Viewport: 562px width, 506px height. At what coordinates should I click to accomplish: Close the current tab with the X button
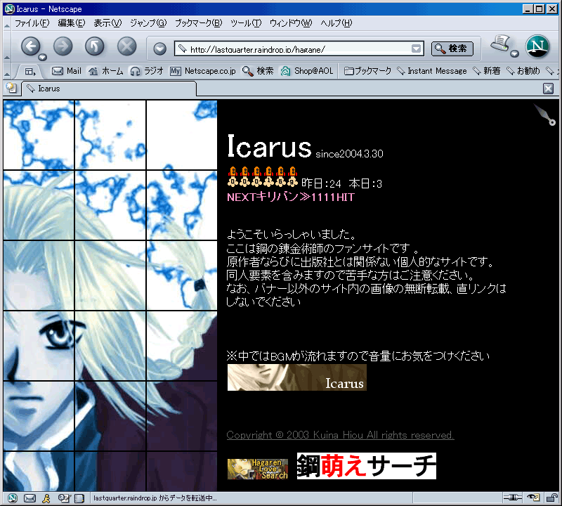coord(549,89)
